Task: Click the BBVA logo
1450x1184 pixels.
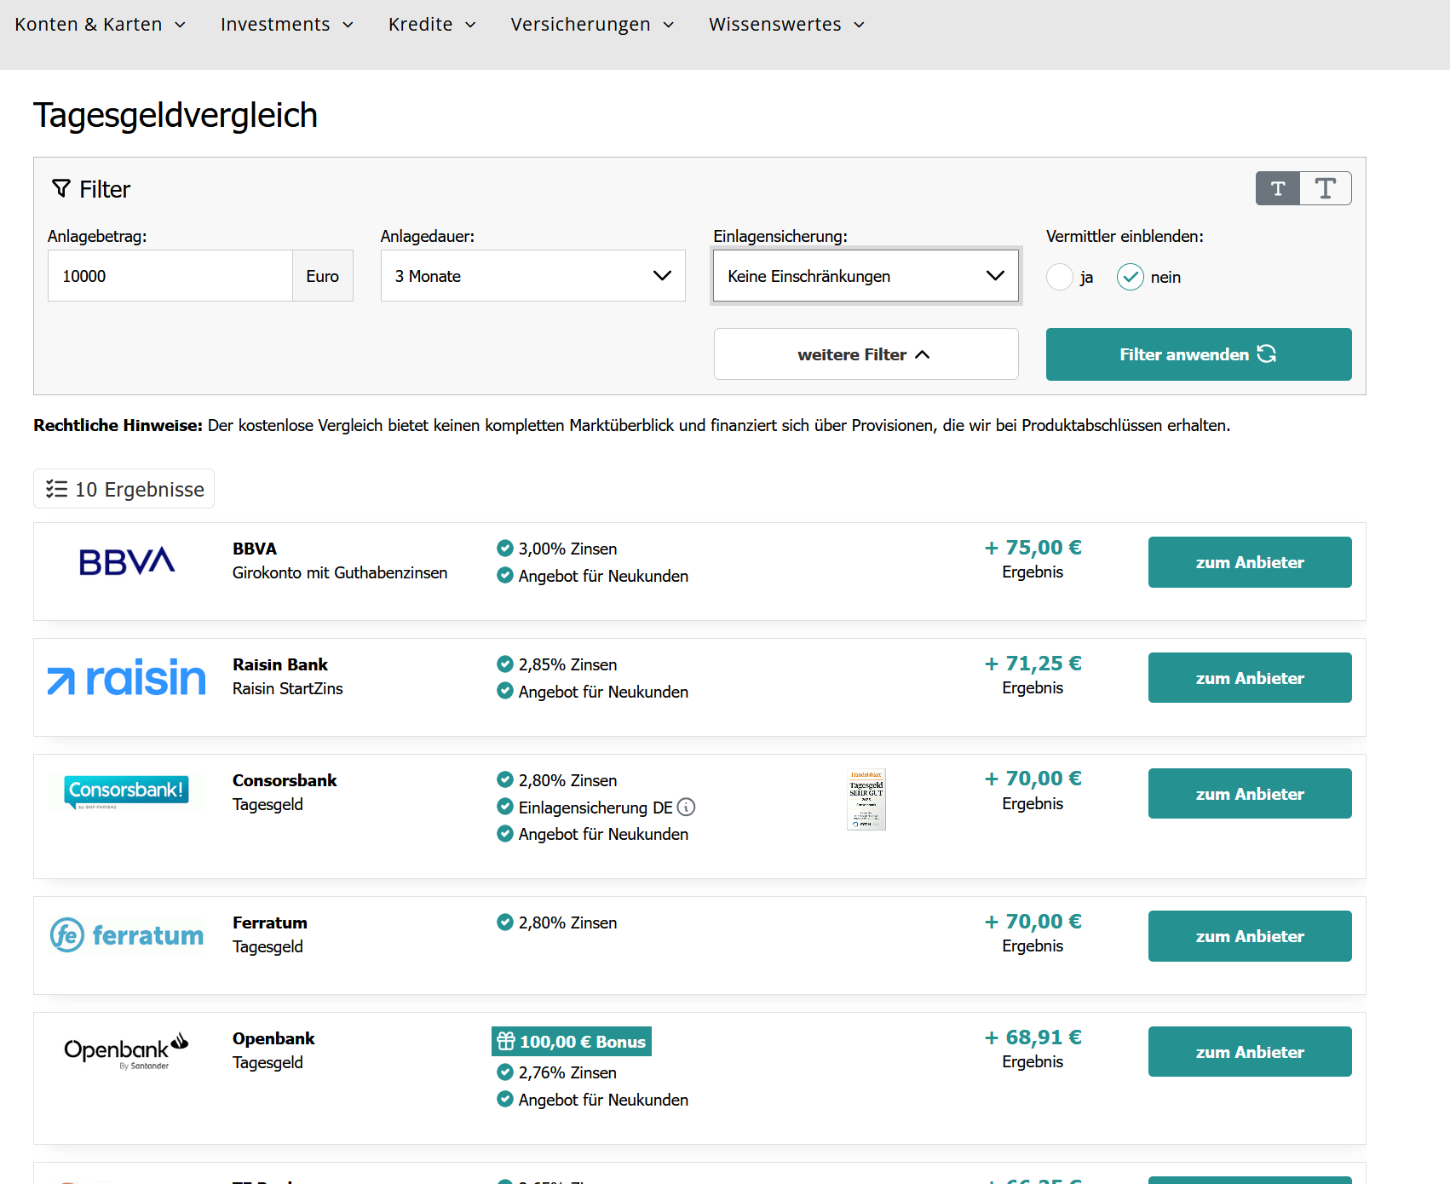Action: point(127,562)
